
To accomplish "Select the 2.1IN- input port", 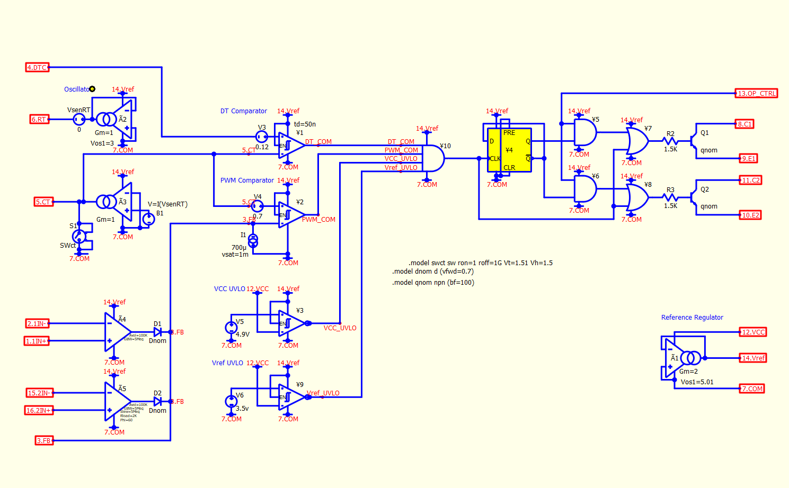I will click(37, 323).
